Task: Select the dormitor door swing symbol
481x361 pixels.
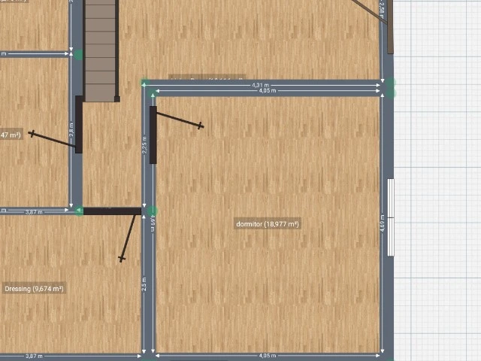Action: pos(179,120)
